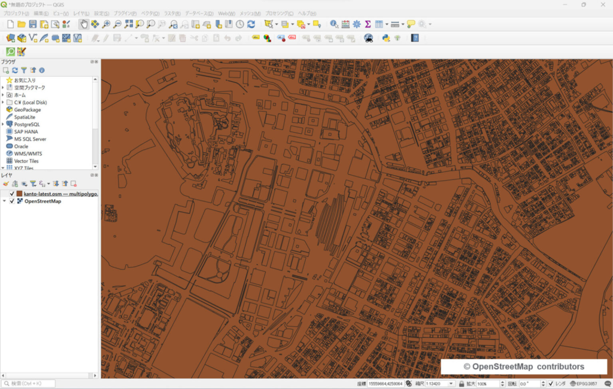Toggle visibility of OpenStreetMap layer
Viewport: 613px width, 389px height.
coord(12,201)
